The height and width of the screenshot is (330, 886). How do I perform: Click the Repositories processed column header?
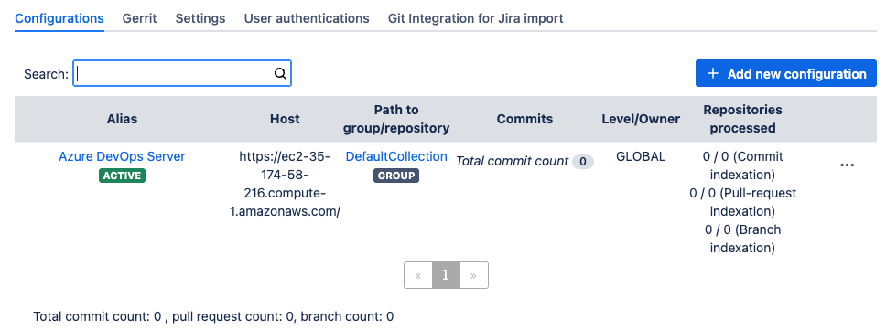pyautogui.click(x=742, y=119)
